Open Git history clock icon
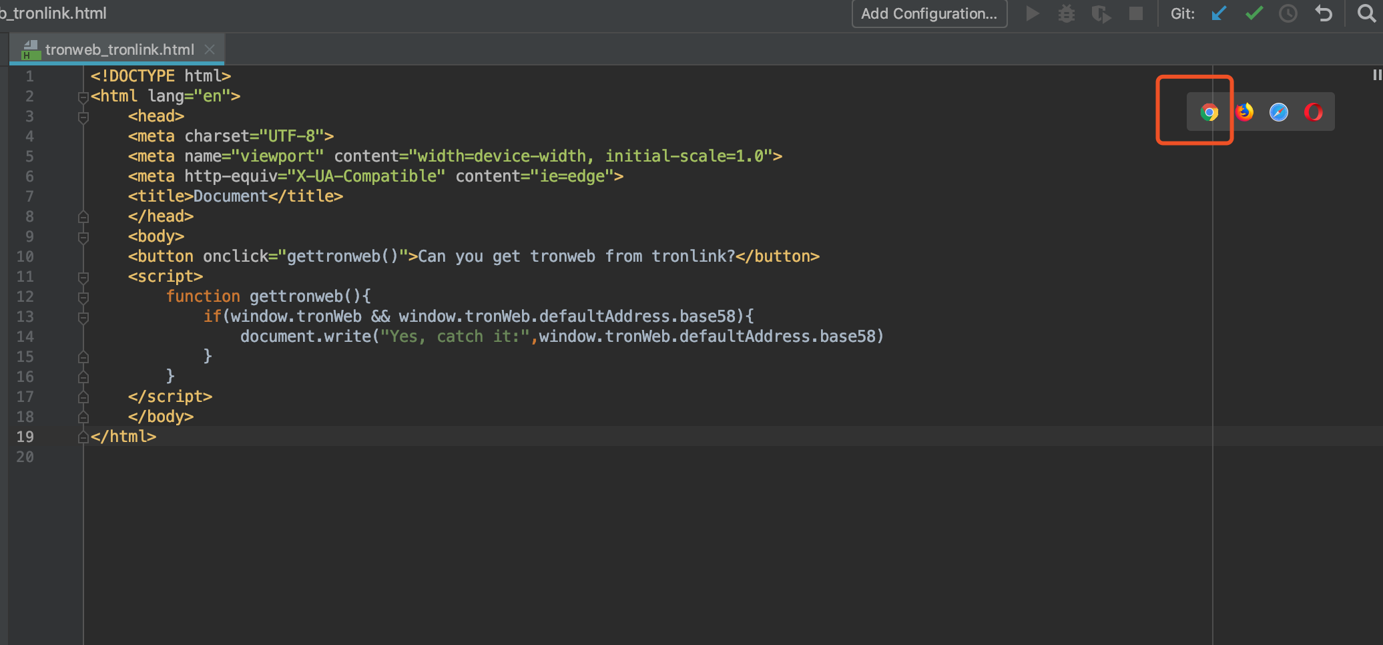This screenshot has width=1383, height=645. point(1288,13)
